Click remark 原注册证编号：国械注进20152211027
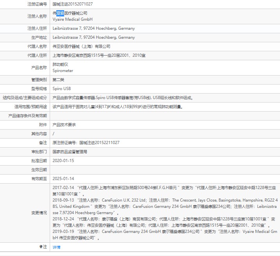280x256 pixels. (x=86, y=142)
